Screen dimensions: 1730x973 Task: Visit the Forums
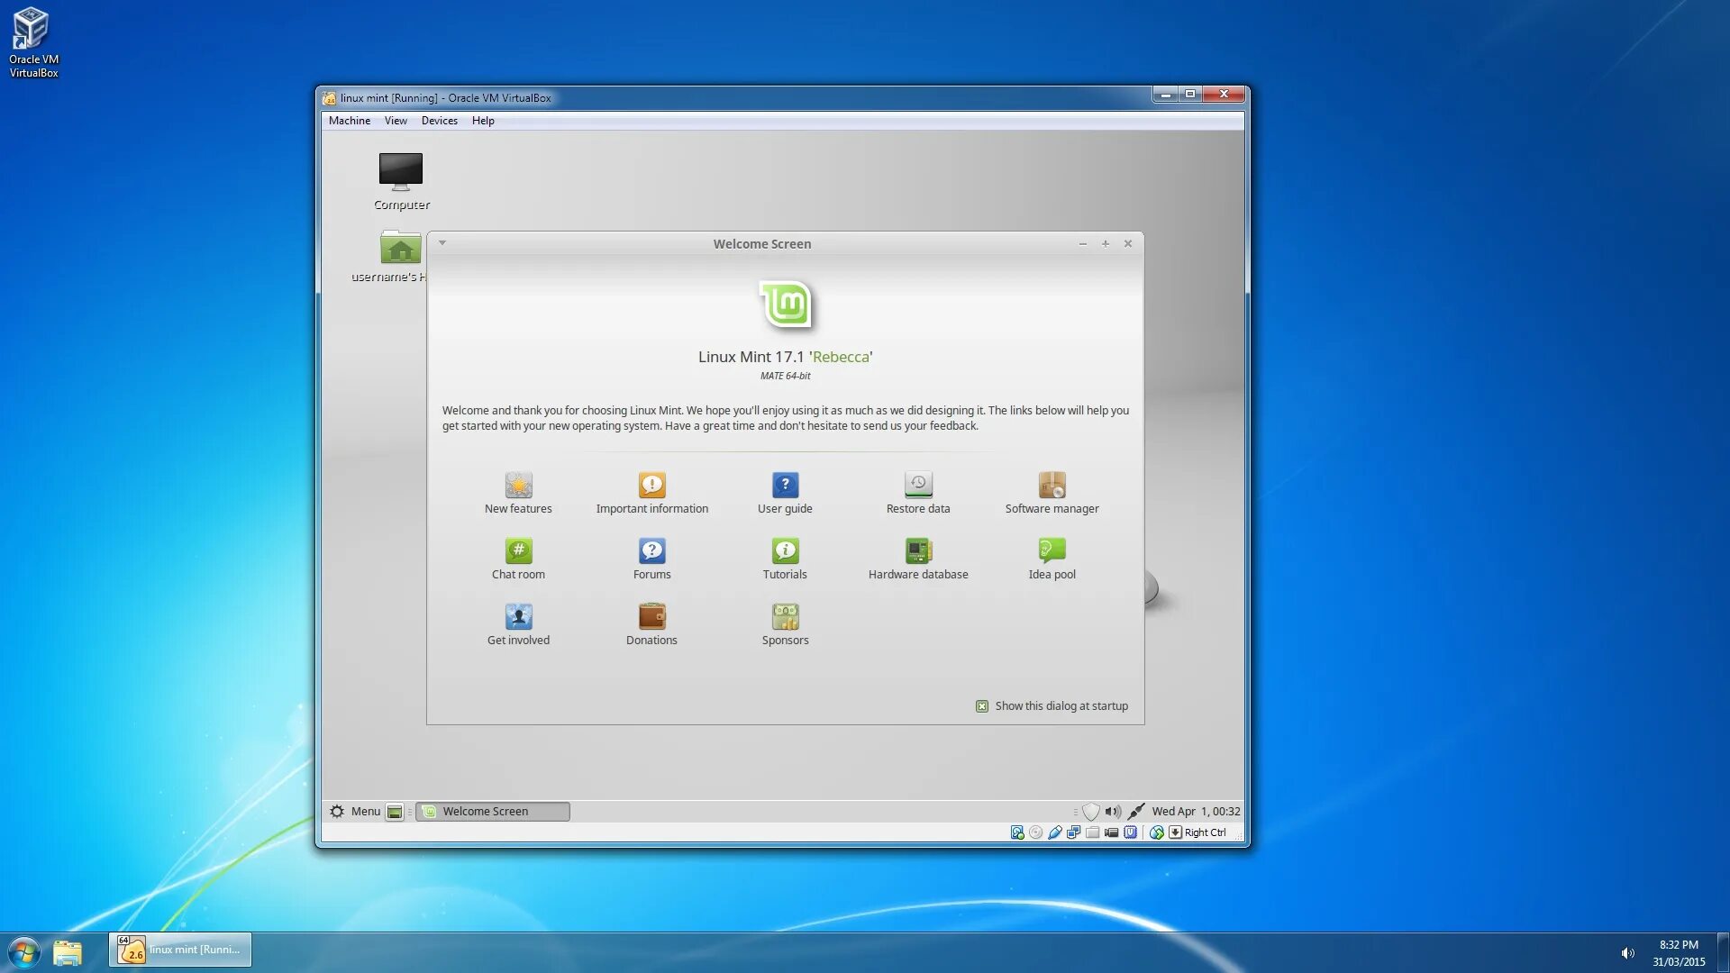point(651,559)
